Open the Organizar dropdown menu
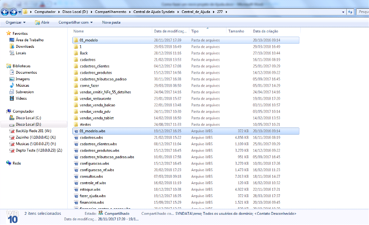 [16, 22]
